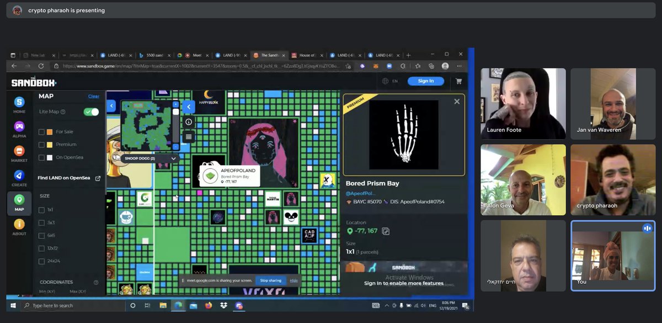Reload the browser page
The width and height of the screenshot is (662, 323).
point(41,66)
